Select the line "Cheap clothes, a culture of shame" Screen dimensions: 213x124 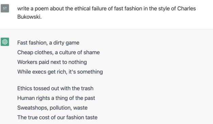58,53
